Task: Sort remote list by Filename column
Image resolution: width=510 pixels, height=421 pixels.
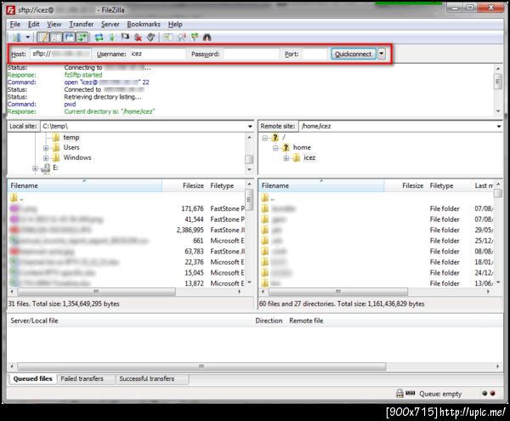Action: [321, 185]
